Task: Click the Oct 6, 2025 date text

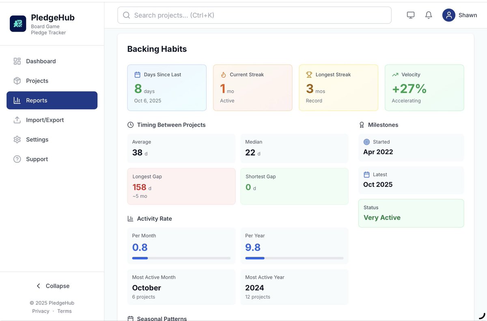Action: point(148,101)
